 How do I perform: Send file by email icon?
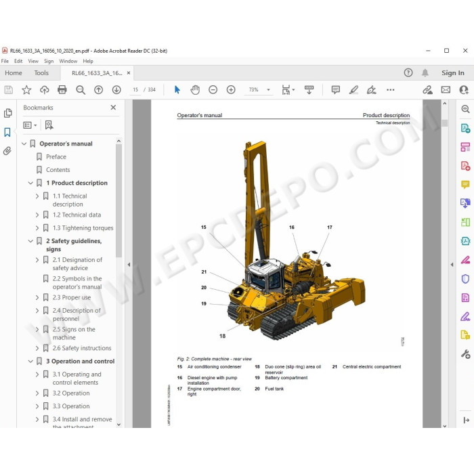(x=446, y=90)
